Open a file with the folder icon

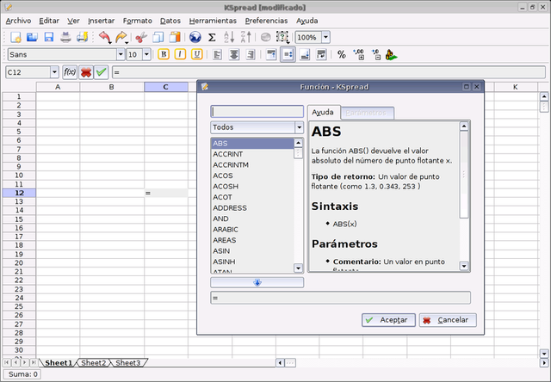tap(32, 37)
